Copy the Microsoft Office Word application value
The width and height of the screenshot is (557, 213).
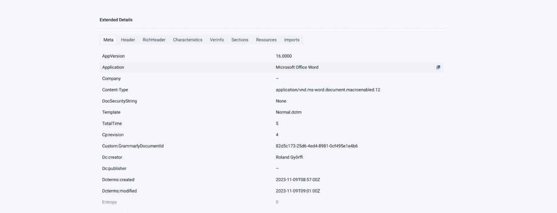pos(438,67)
